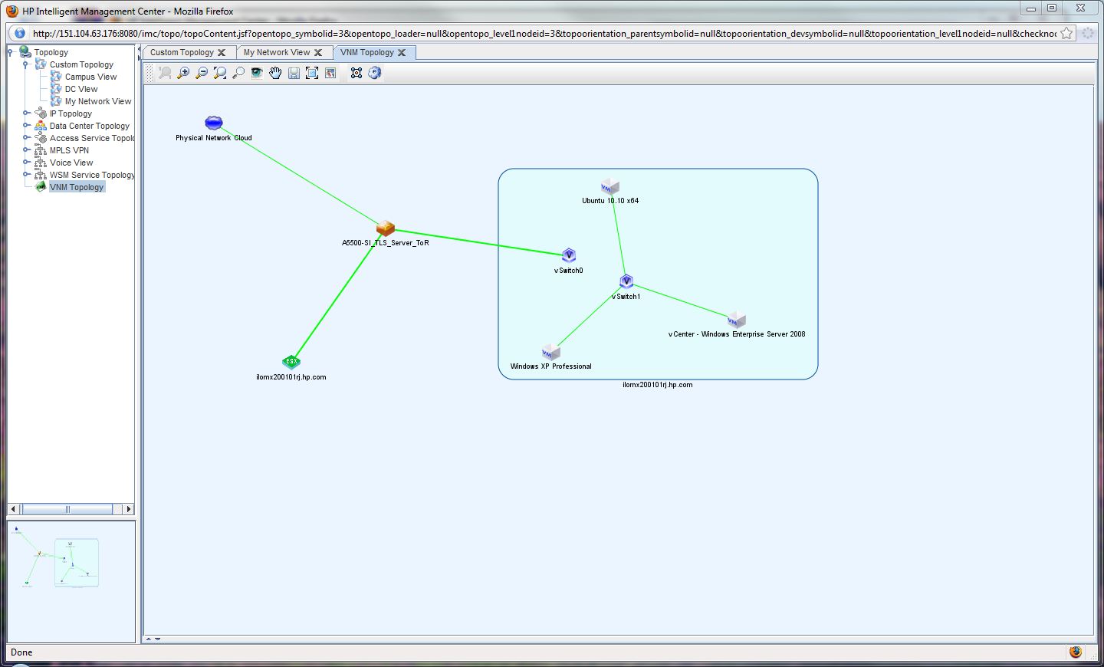The width and height of the screenshot is (1104, 667).
Task: Select the vCenter Windows Enterprise Server VM icon
Action: [737, 320]
